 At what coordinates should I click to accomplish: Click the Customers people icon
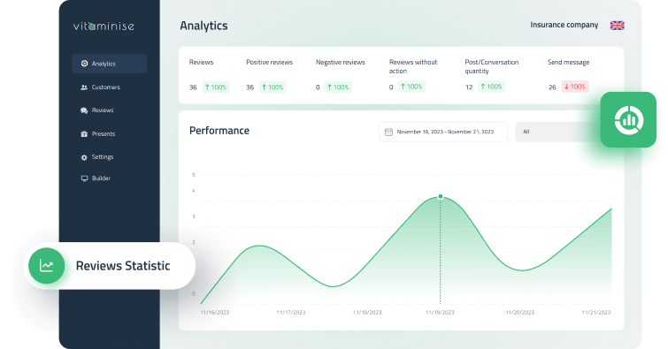(x=84, y=87)
